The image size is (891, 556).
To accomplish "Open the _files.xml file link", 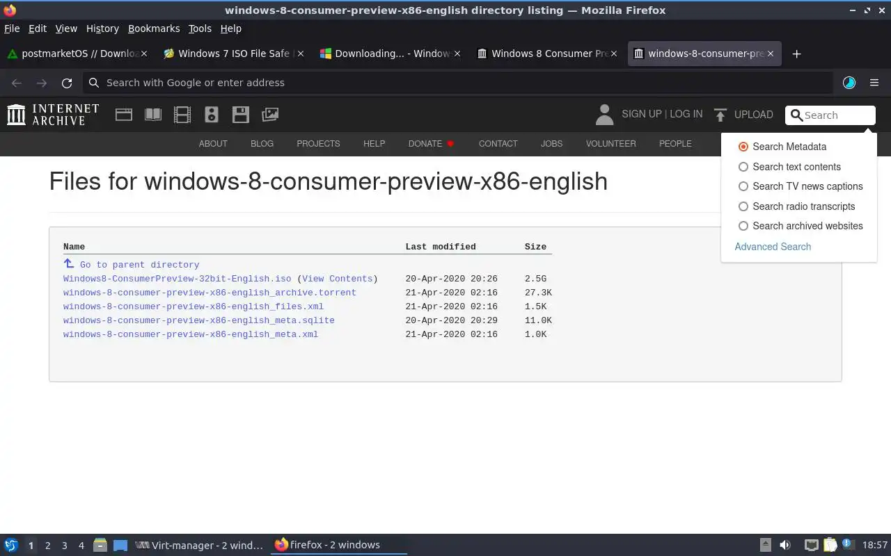I will [194, 306].
